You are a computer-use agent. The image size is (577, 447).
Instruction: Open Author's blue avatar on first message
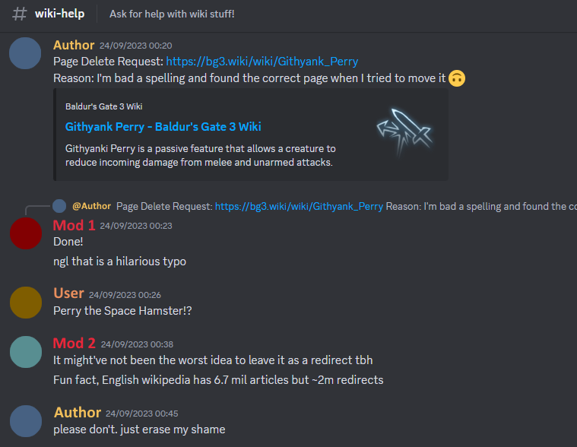pos(25,53)
